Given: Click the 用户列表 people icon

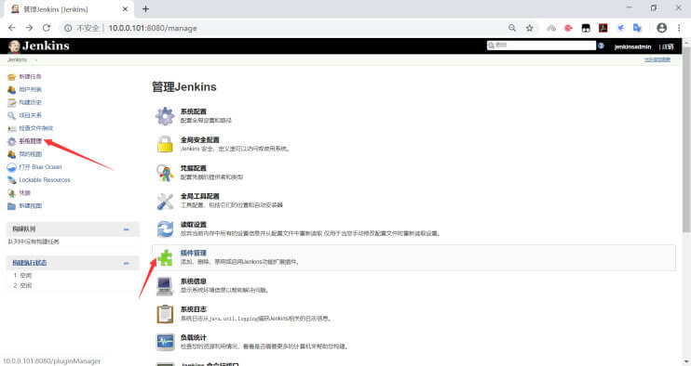Looking at the screenshot, I should tap(11, 89).
